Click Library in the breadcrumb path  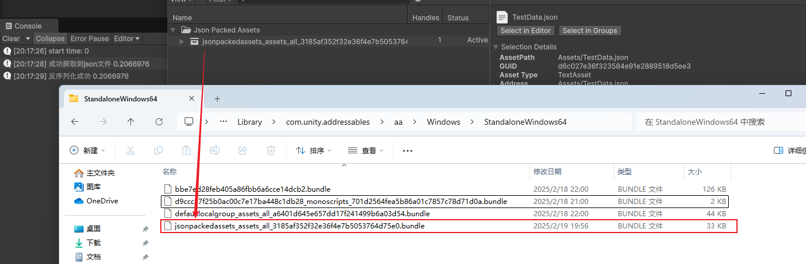[x=250, y=122]
